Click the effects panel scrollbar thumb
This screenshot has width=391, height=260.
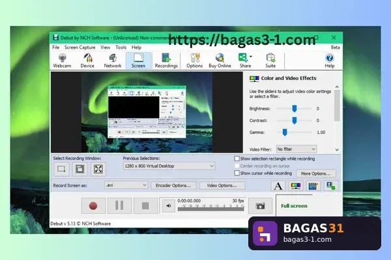point(337,105)
